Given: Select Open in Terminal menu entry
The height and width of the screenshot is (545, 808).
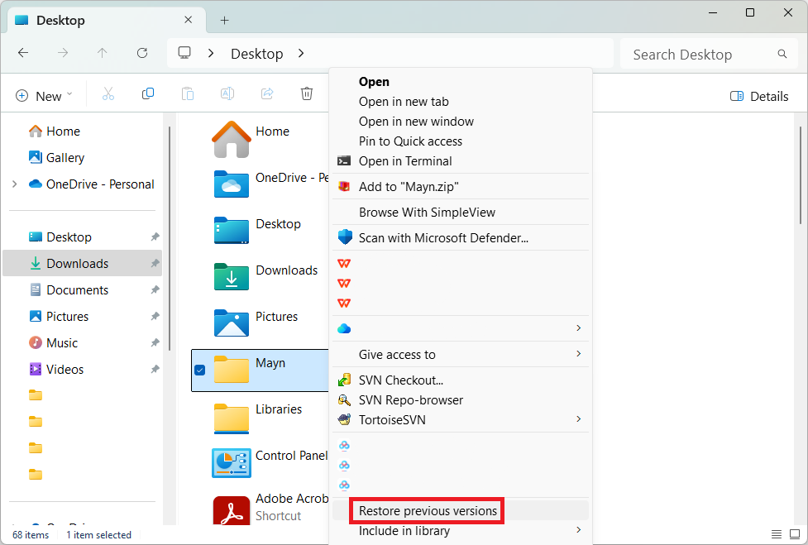Looking at the screenshot, I should (x=405, y=161).
